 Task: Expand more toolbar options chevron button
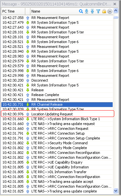(x=110, y=12)
